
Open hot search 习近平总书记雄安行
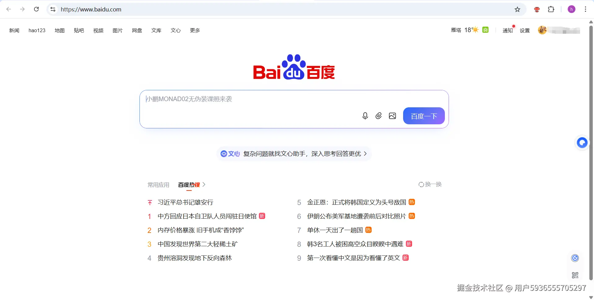[x=186, y=202]
